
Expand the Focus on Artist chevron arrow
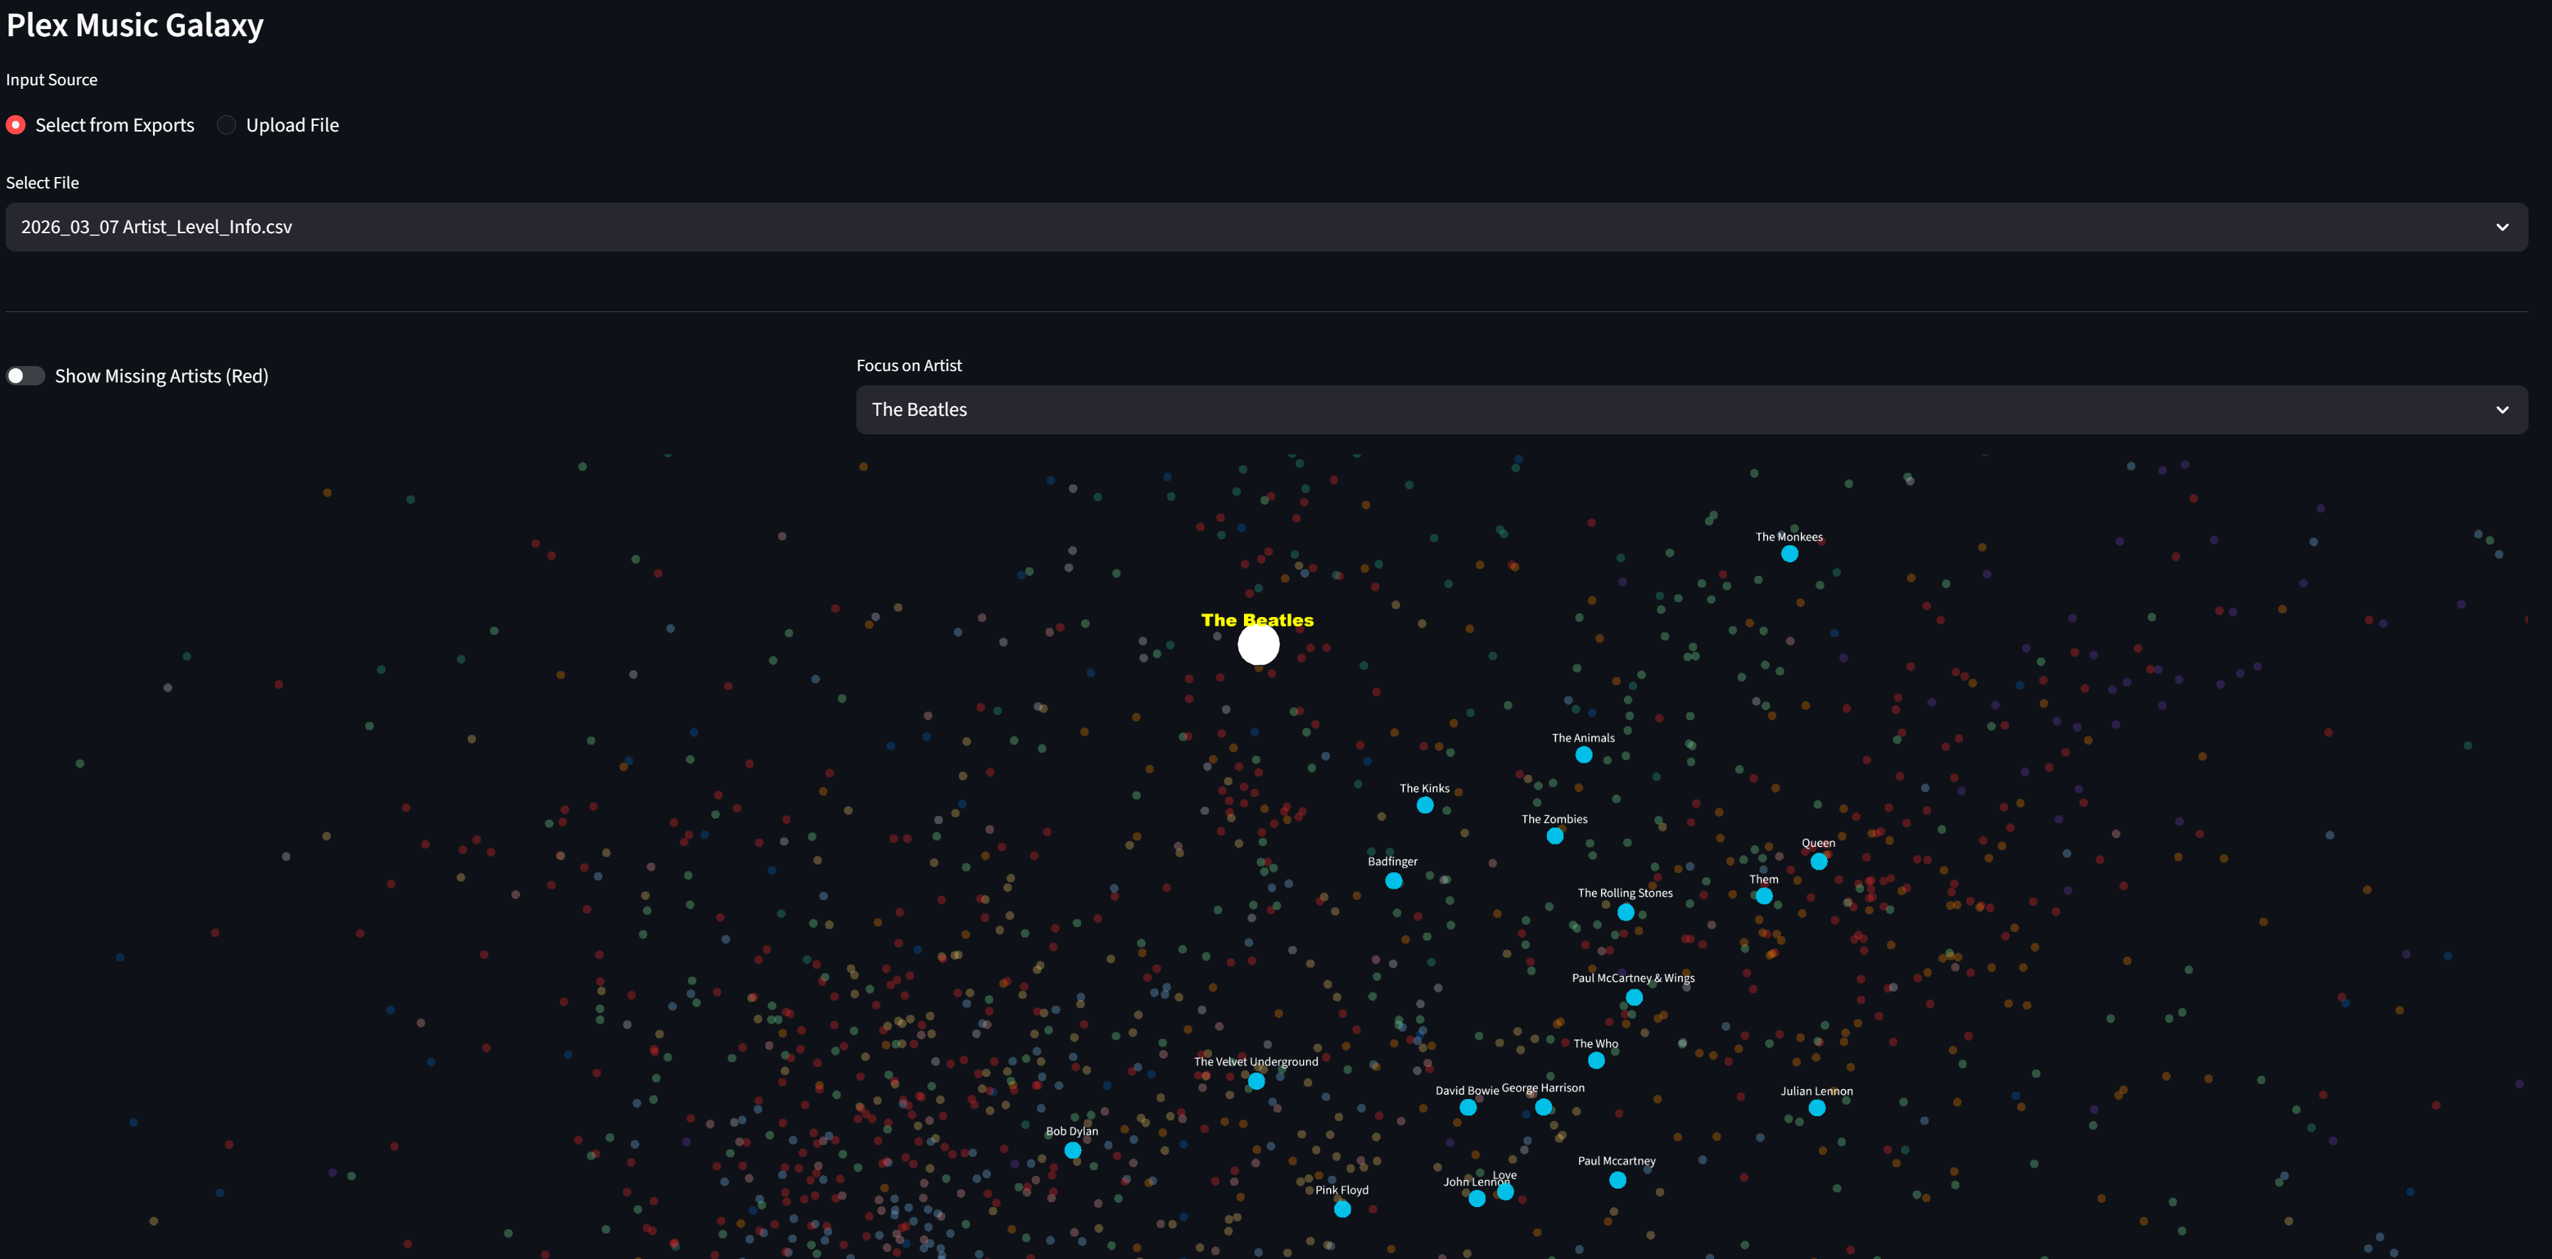(x=2502, y=409)
